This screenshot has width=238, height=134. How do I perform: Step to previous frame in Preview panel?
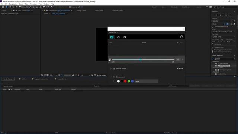pyautogui.click(x=221, y=15)
